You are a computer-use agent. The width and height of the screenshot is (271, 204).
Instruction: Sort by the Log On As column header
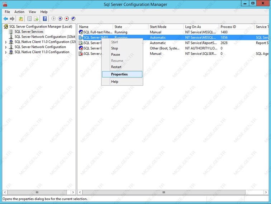201,27
